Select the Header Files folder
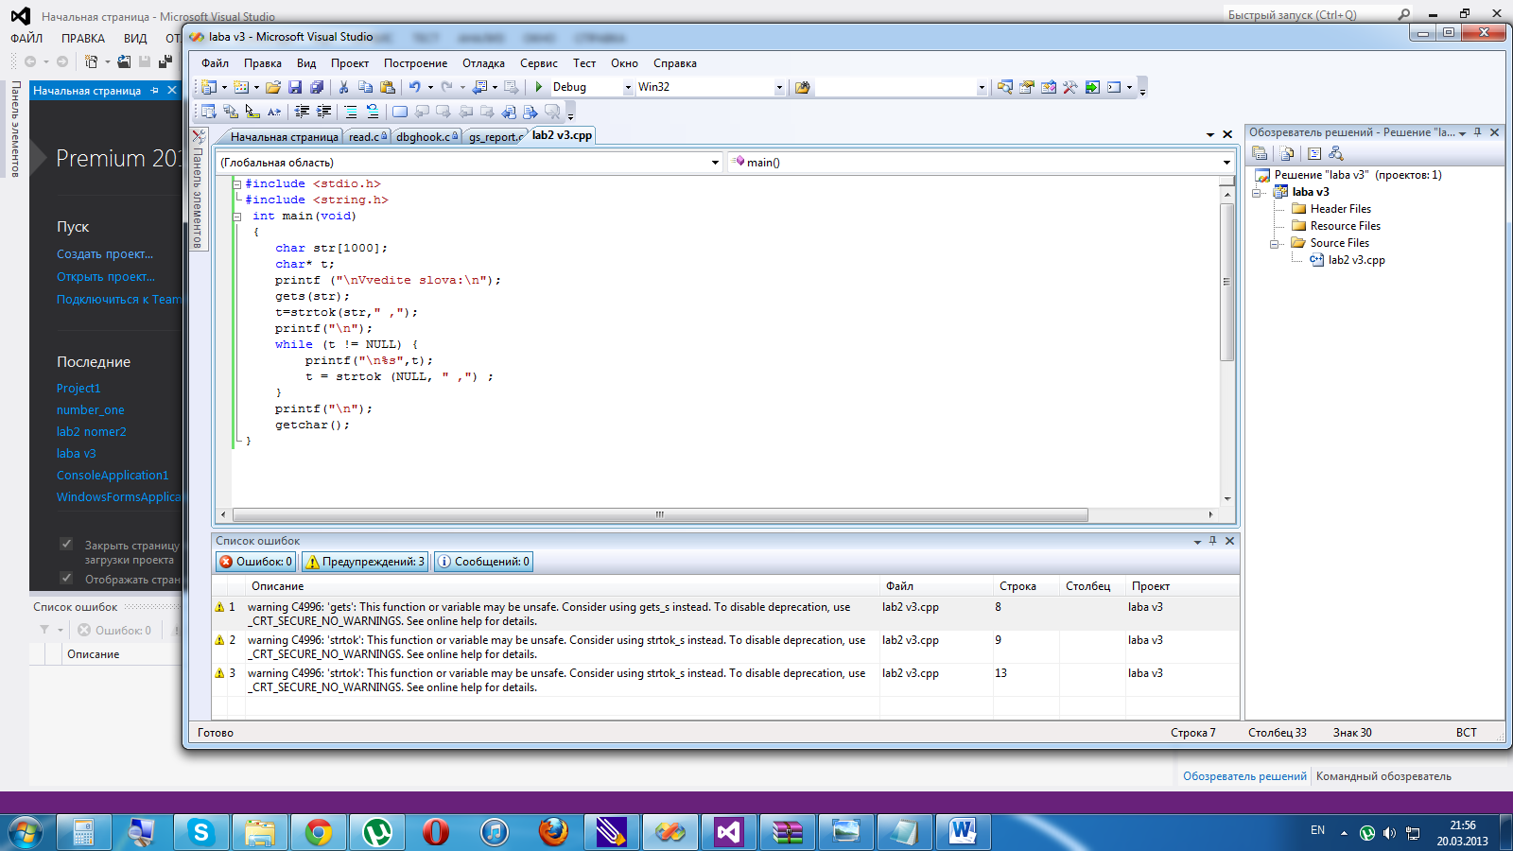 (1340, 209)
